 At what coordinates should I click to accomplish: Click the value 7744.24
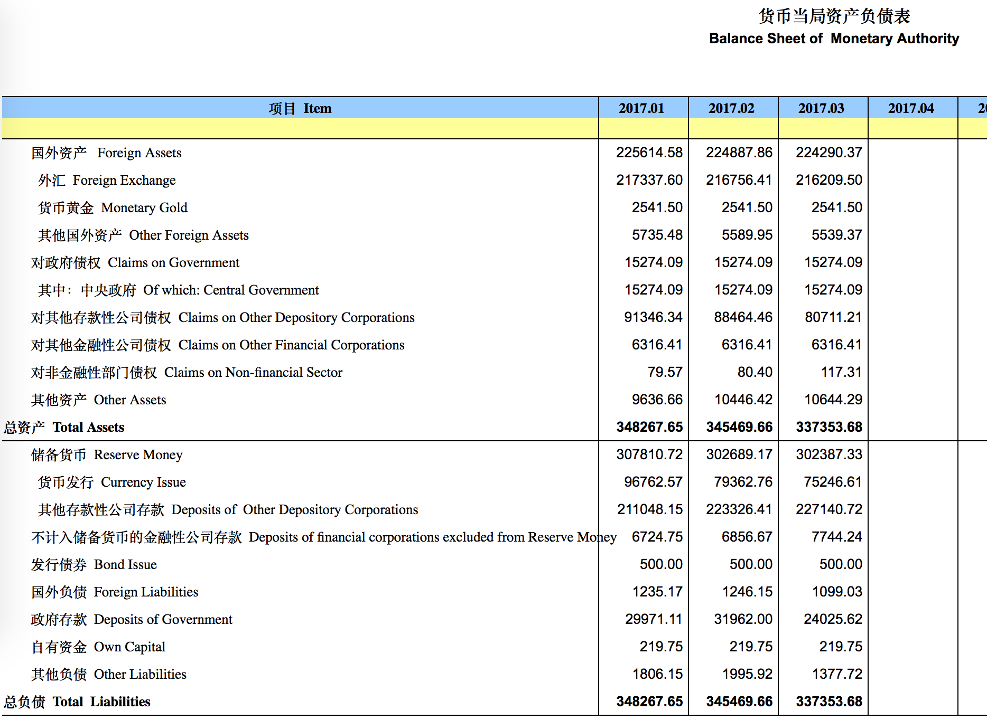[837, 537]
